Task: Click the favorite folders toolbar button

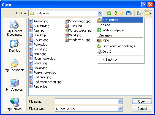Action: (x=148, y=13)
